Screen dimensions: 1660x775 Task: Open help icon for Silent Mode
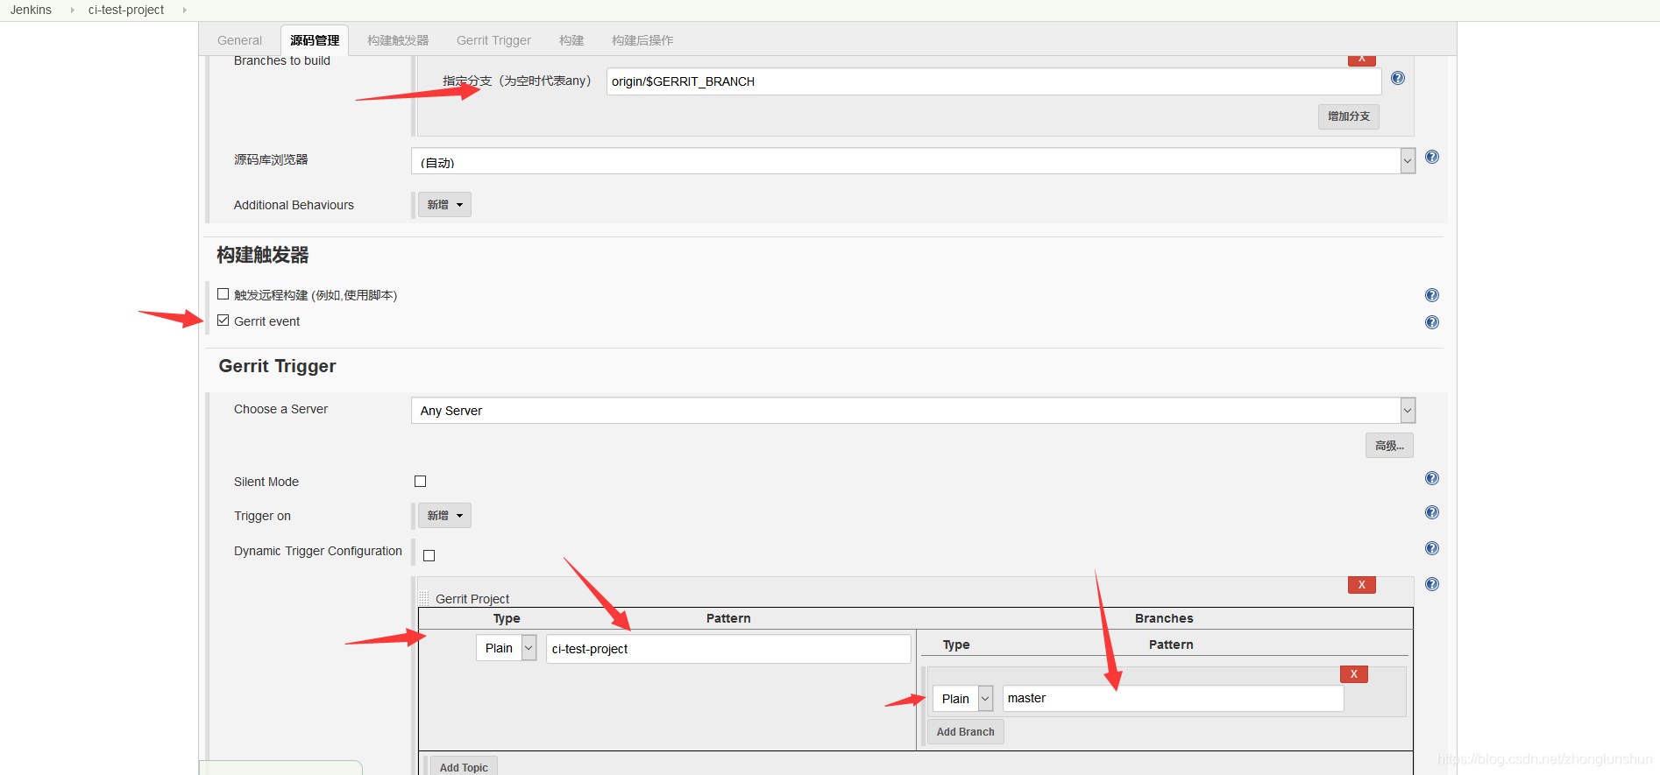pos(1432,478)
